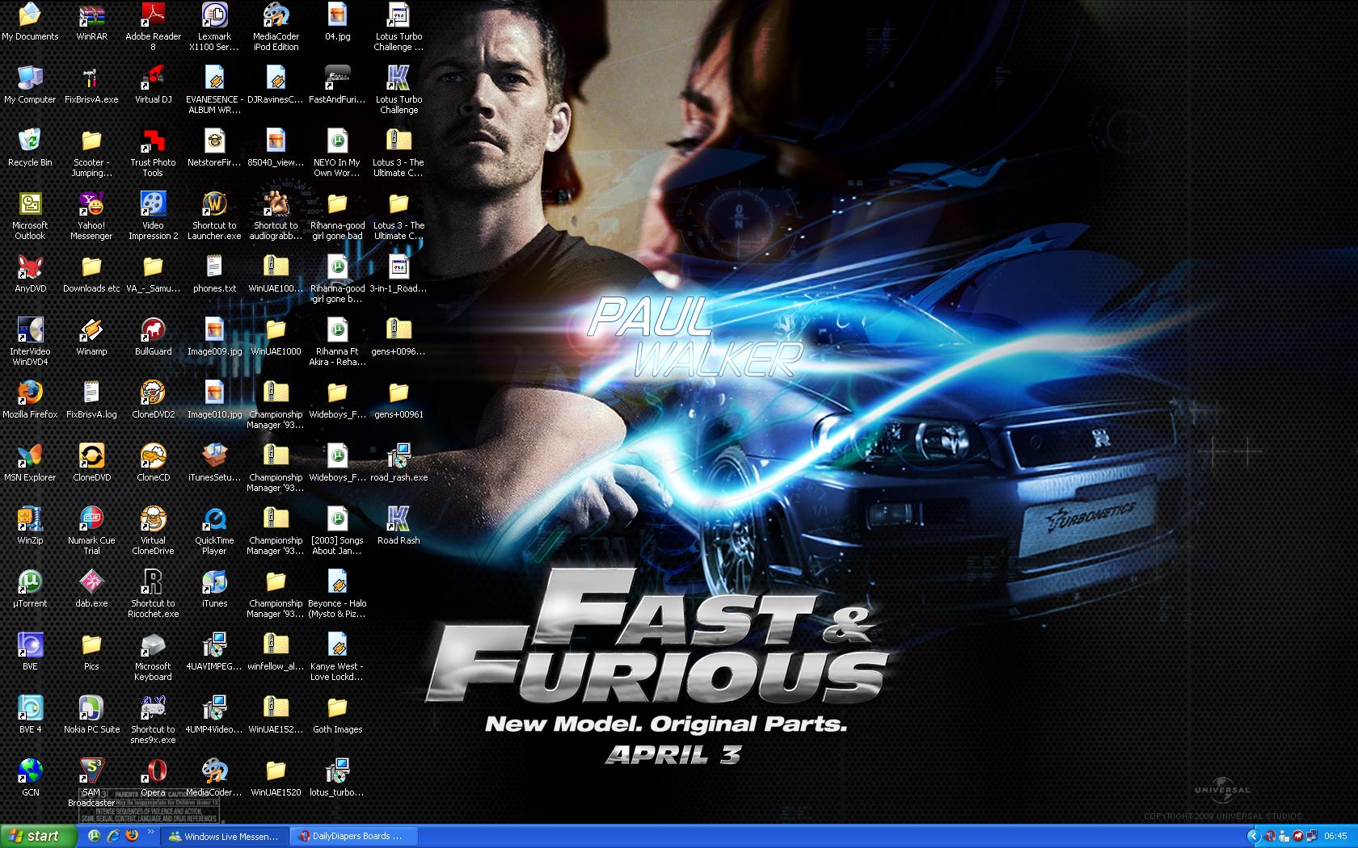
Task: Select the Lexmark X1100 Series icon
Action: tap(214, 27)
